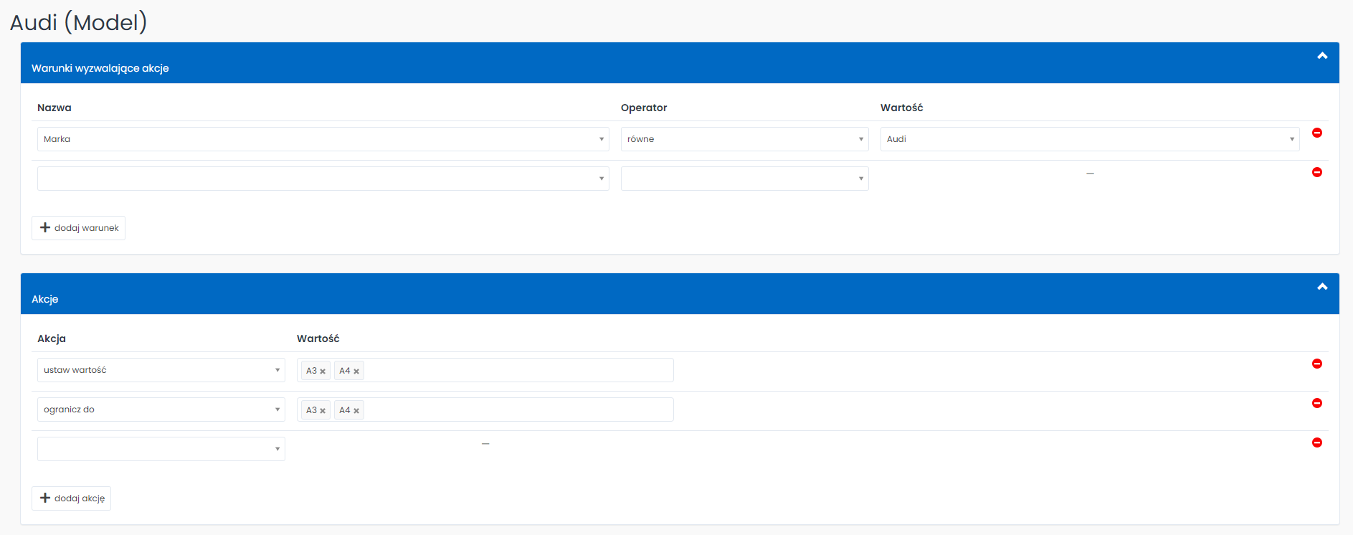This screenshot has width=1353, height=535.
Task: Remove the Marka condition row
Action: (1316, 133)
